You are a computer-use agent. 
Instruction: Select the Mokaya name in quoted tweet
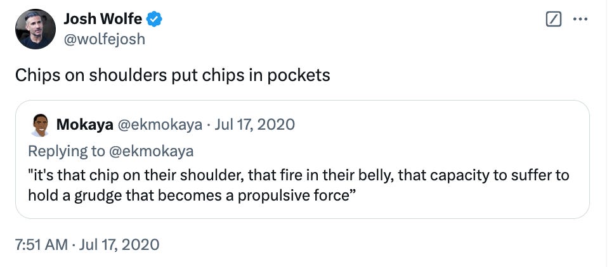84,125
